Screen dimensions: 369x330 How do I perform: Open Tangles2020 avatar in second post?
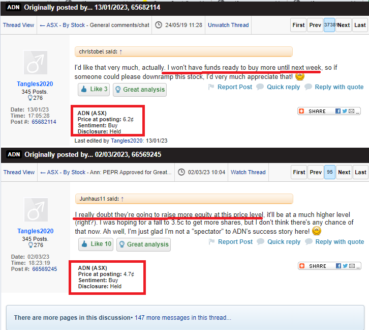(36, 209)
